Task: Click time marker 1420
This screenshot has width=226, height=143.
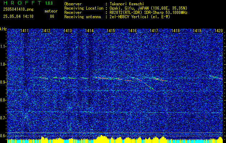Action: (219, 31)
